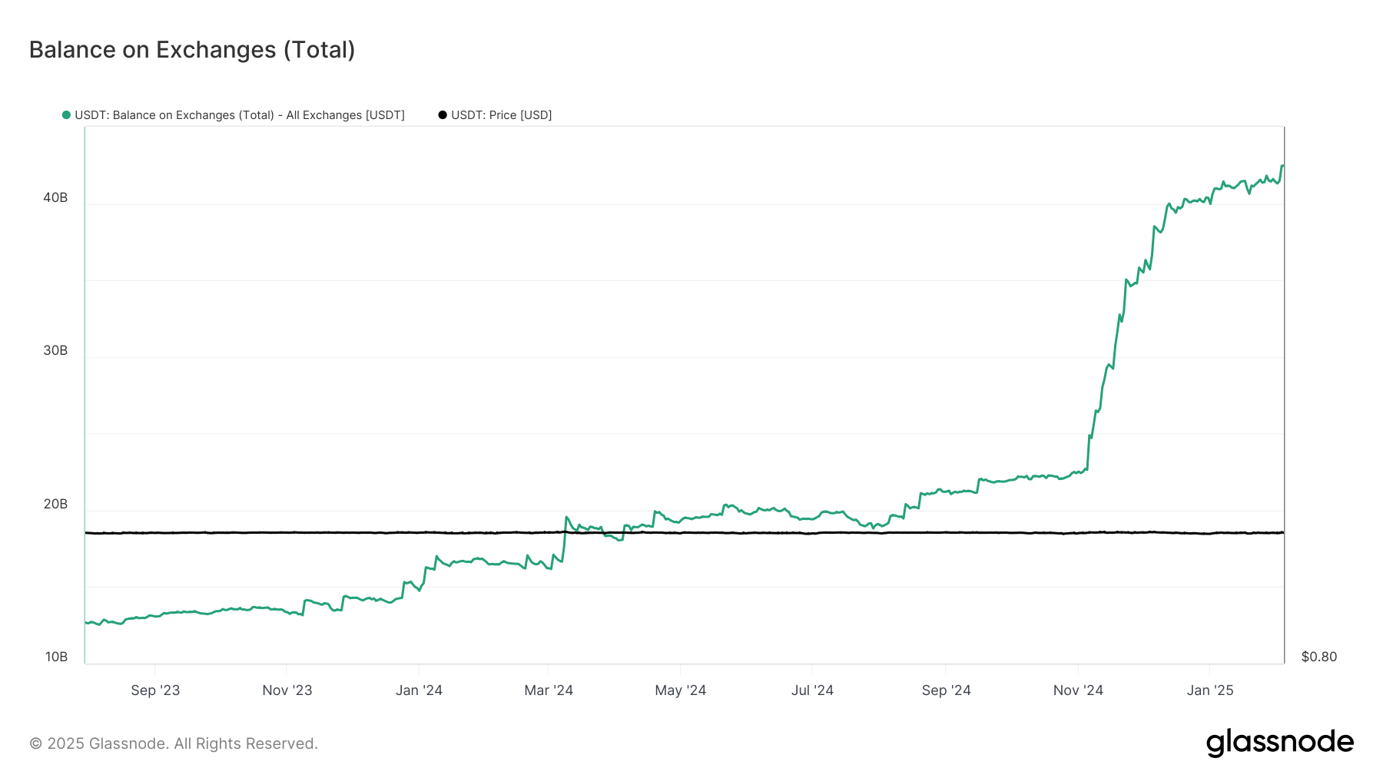Viewport: 1383px width, 778px height.
Task: Click the chart title Balance on Exchanges (Total)
Action: tap(192, 50)
